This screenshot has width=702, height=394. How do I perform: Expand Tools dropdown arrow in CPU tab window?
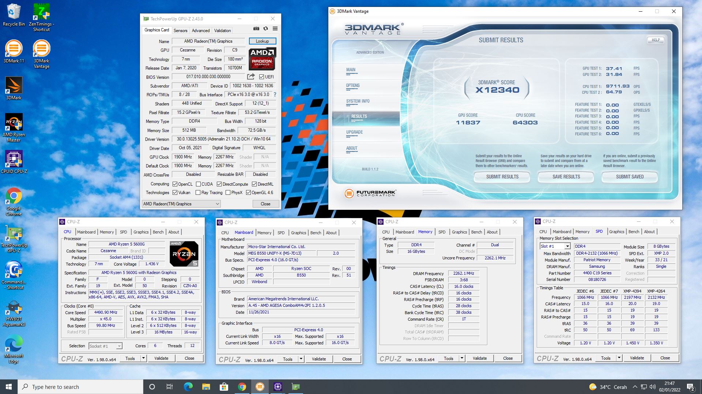pyautogui.click(x=143, y=358)
